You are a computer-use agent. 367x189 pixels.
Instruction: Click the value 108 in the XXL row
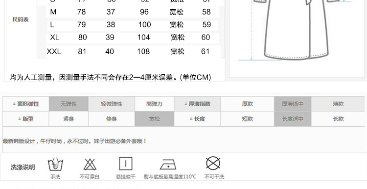coord(143,51)
